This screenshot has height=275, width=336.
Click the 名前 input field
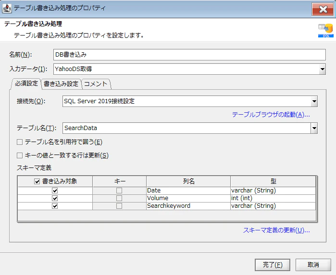[x=189, y=55]
